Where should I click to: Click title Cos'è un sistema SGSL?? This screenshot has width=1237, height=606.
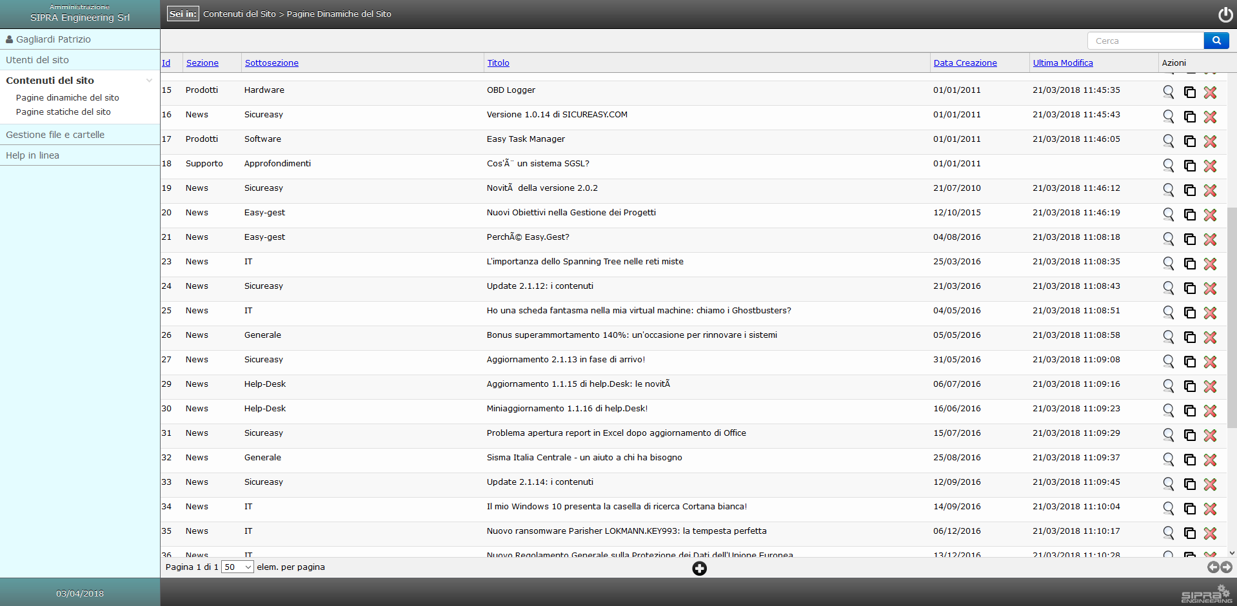[538, 163]
